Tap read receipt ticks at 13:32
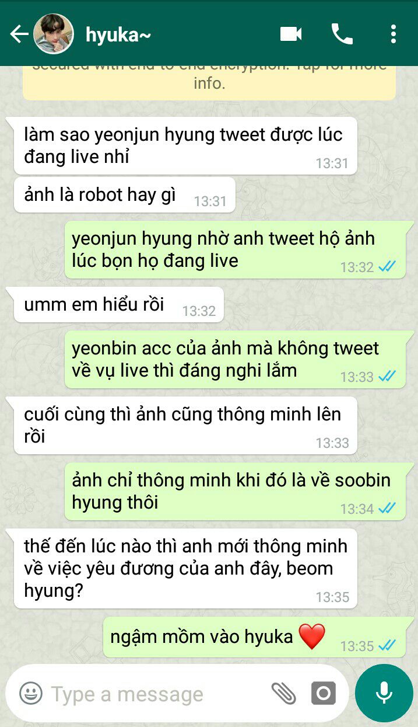Image resolution: width=418 pixels, height=727 pixels. [x=387, y=267]
